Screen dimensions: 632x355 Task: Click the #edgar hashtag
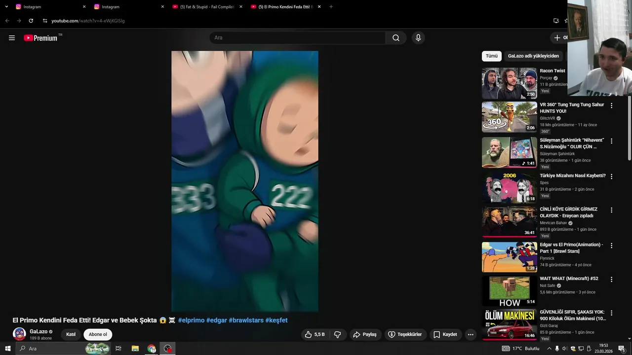[x=216, y=320]
